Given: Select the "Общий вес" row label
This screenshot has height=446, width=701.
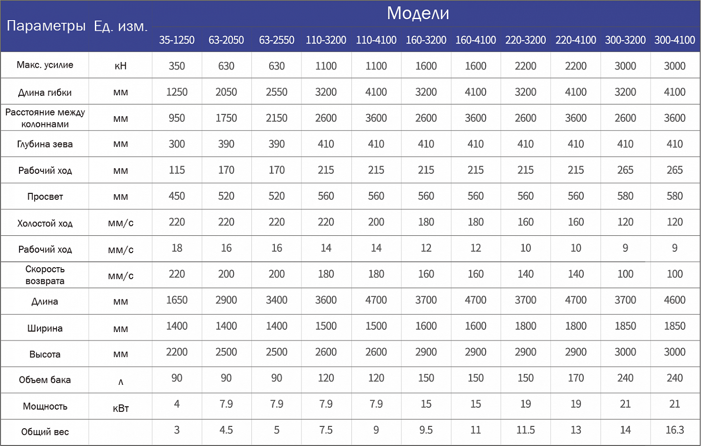Looking at the screenshot, I should tap(45, 432).
